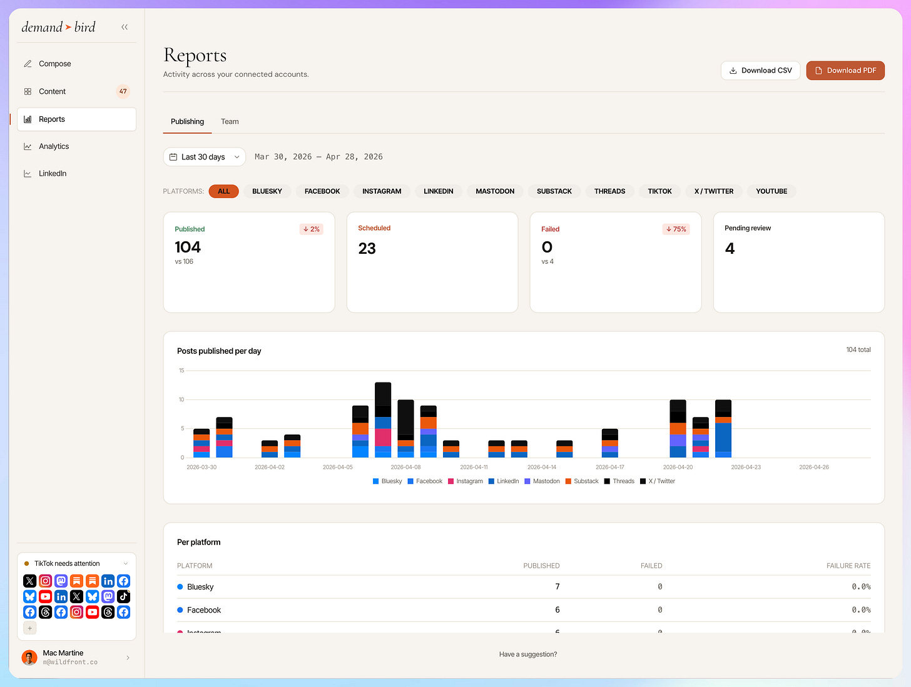
Task: Click the 75% decrease badge on Failed
Action: pyautogui.click(x=676, y=229)
